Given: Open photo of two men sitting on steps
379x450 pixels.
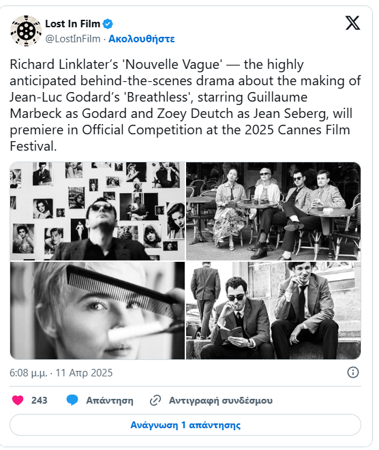Looking at the screenshot, I should (x=273, y=310).
